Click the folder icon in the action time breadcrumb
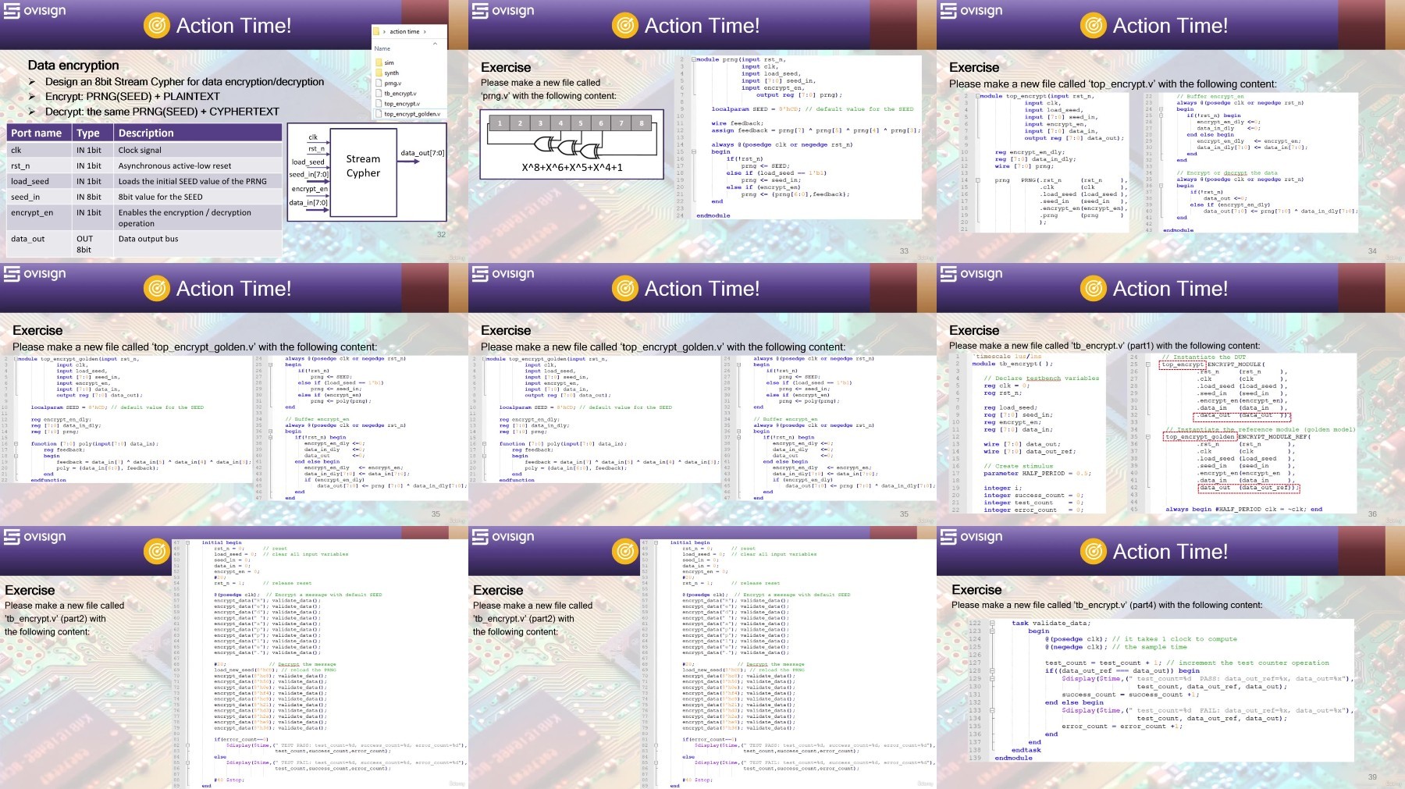Screen dimensions: 1405x789 (x=377, y=32)
